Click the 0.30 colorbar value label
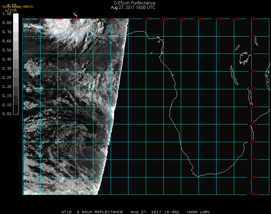This screenshot has height=214, width=271. pos(7,68)
